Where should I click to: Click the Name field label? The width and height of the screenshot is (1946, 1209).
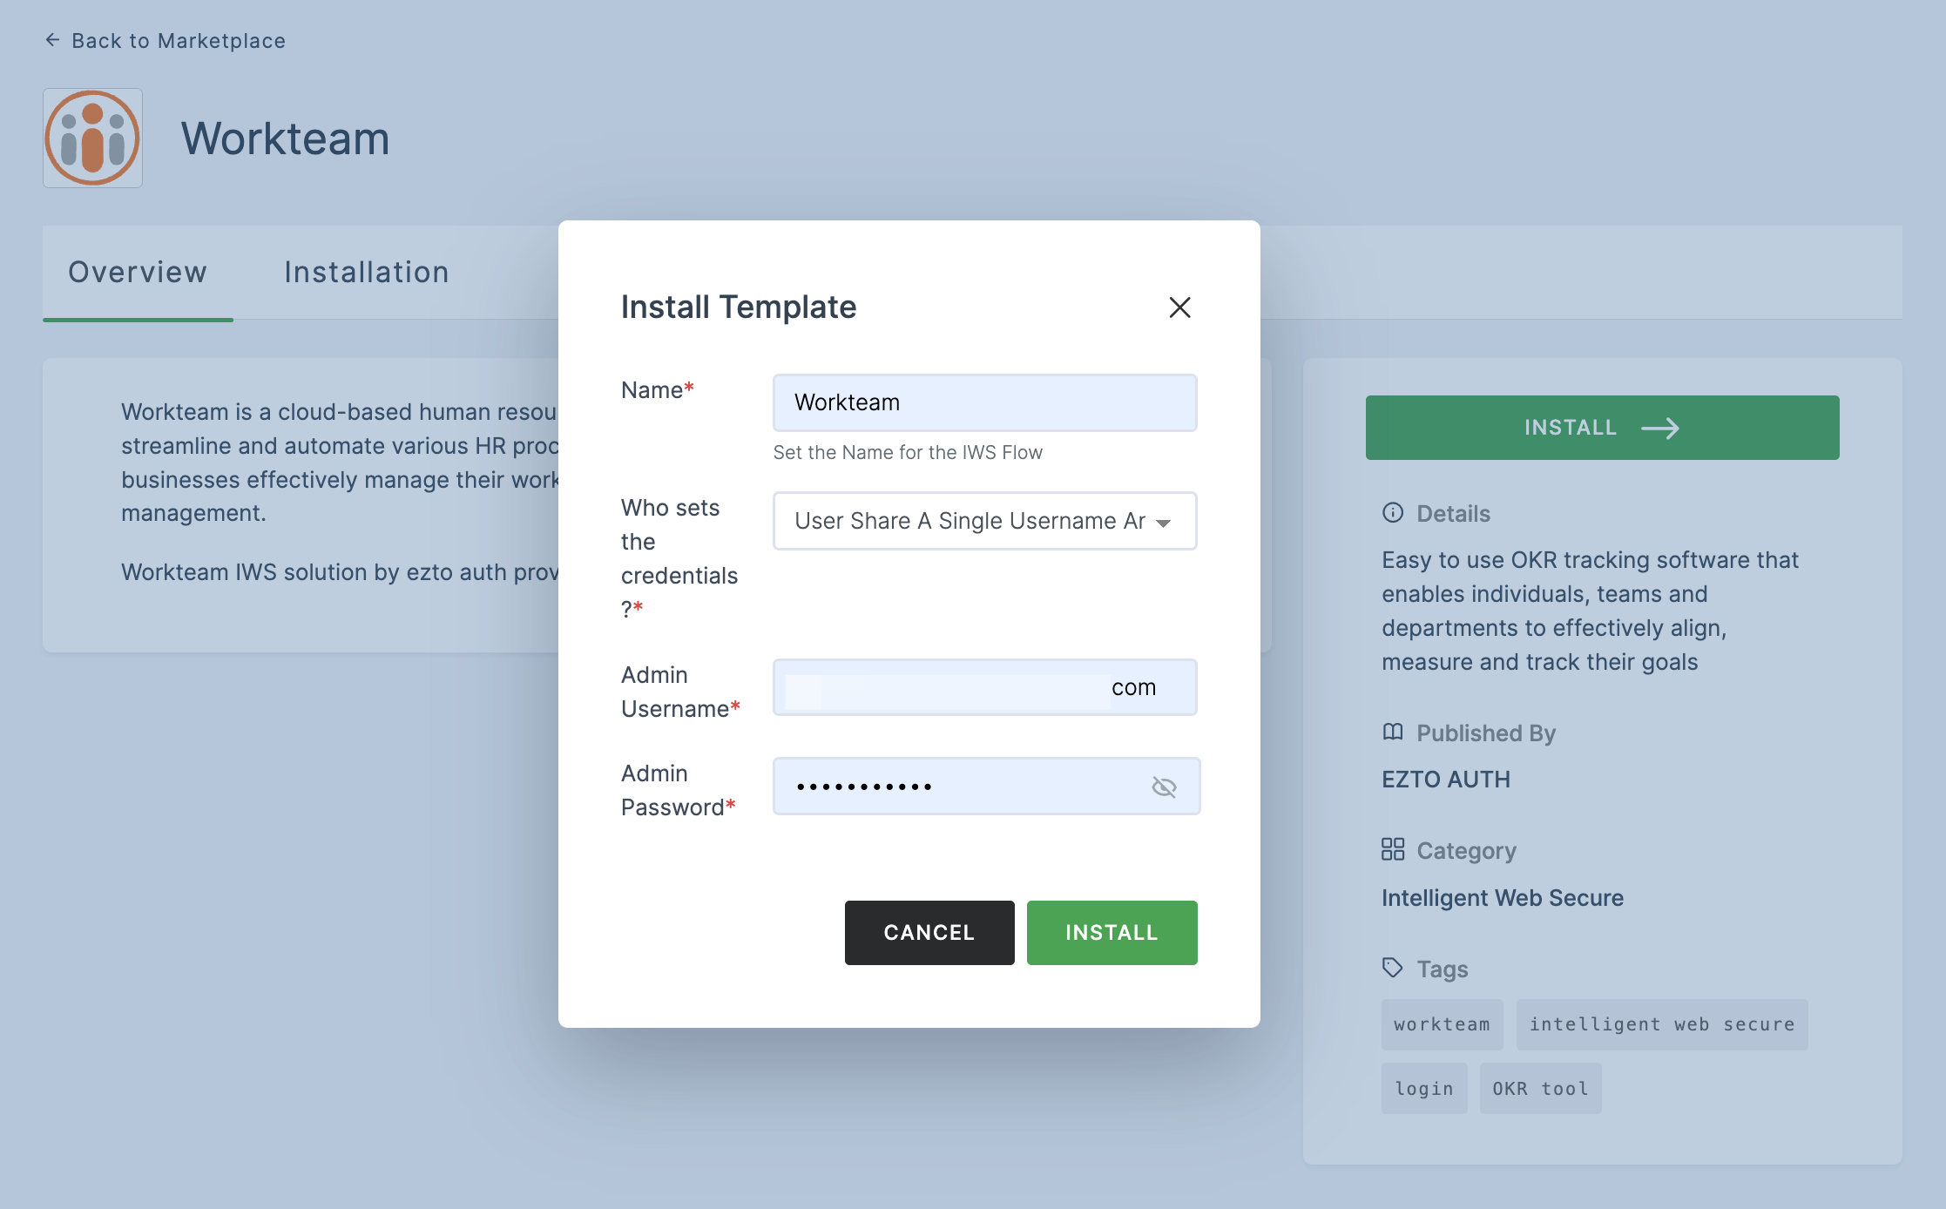[658, 390]
